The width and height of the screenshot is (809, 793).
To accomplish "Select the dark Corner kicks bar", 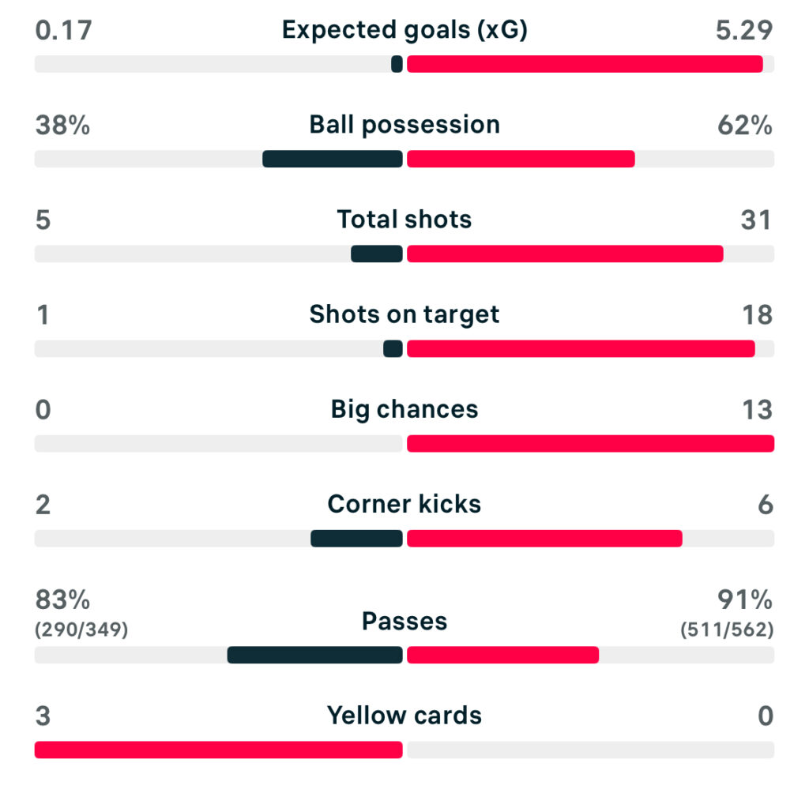I will [356, 539].
